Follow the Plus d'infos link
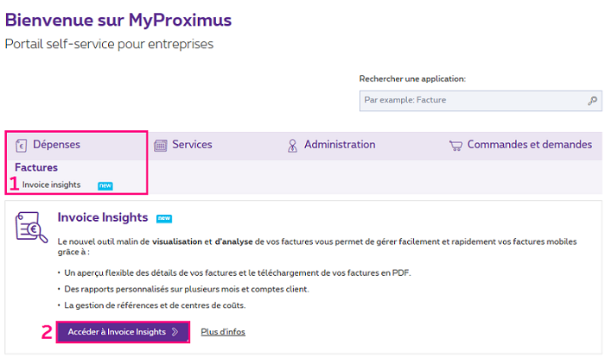 tap(224, 332)
